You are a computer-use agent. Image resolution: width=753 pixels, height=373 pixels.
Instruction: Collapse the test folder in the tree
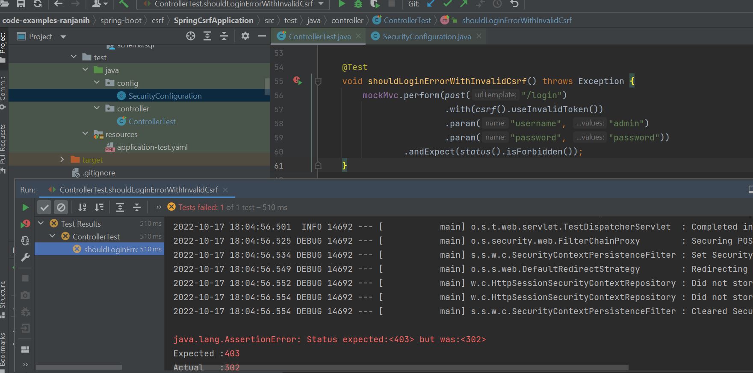pos(74,57)
